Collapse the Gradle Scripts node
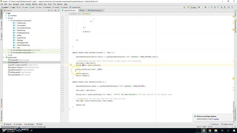This screenshot has height=133, width=237. [4, 58]
